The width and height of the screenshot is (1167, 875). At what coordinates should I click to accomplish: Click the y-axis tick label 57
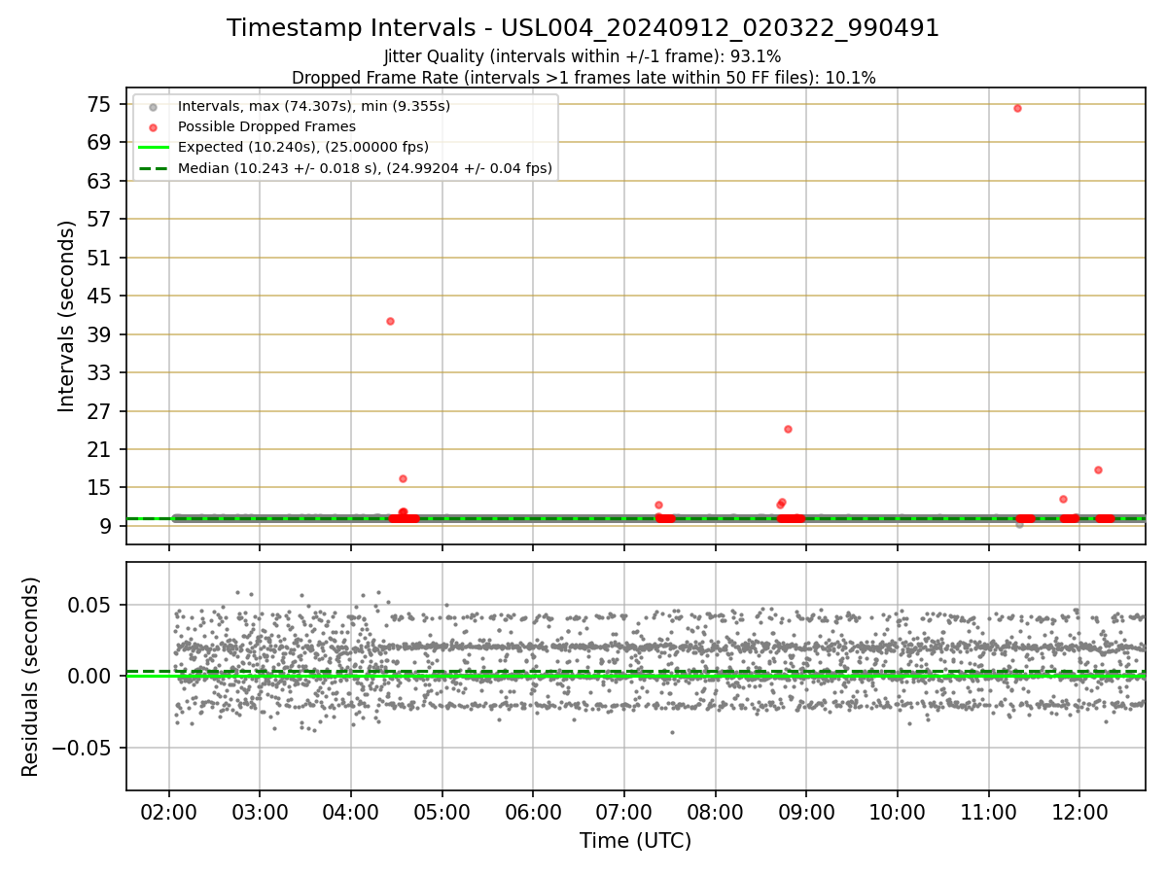point(100,219)
